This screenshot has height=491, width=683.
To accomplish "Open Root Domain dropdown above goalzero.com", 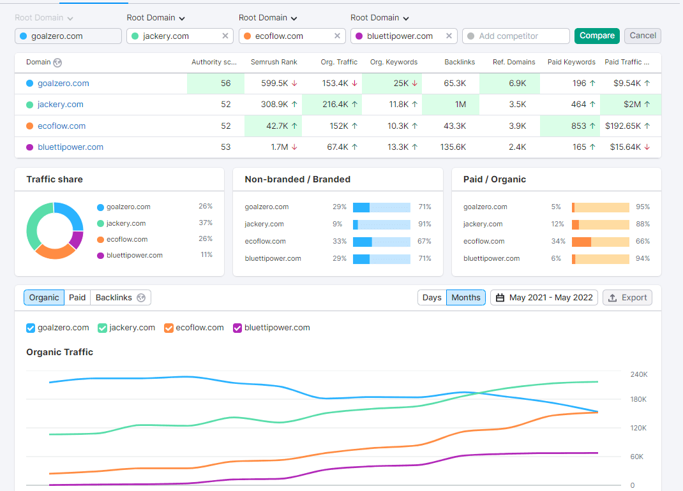I will click(x=43, y=18).
